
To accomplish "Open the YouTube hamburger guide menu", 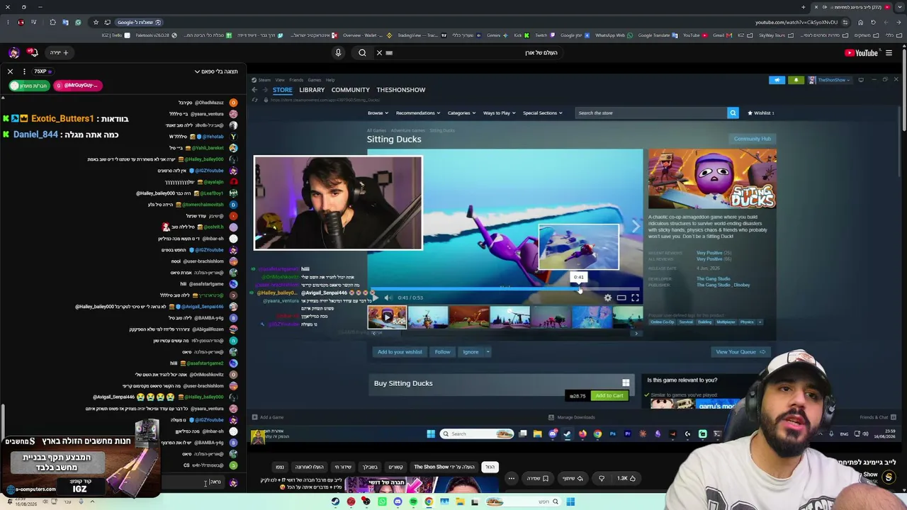I will 889,52.
